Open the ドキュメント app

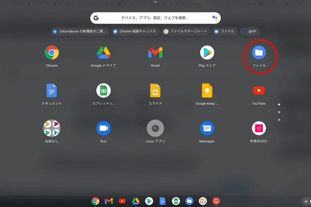click(52, 90)
